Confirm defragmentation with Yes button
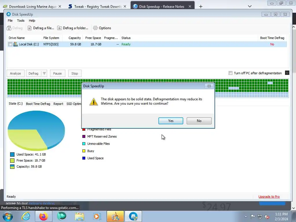Viewport: 296px width, 222px height. pos(171,121)
